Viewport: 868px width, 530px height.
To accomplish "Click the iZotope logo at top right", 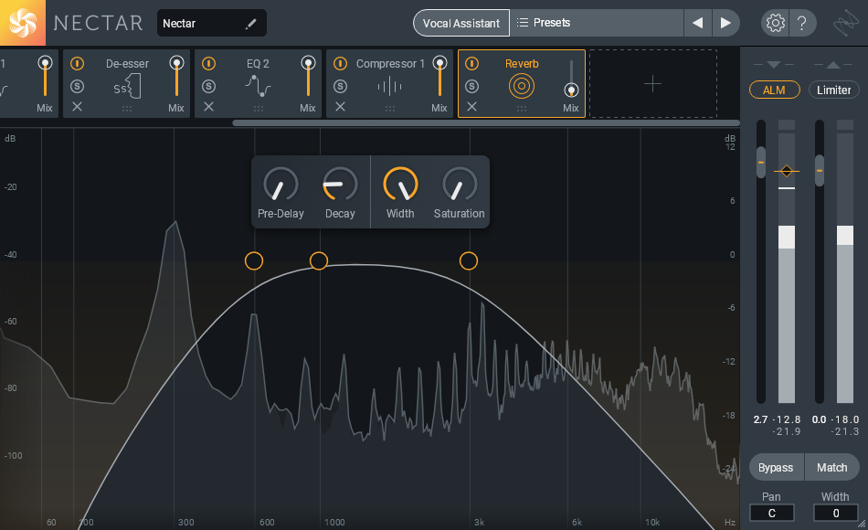I will point(845,23).
